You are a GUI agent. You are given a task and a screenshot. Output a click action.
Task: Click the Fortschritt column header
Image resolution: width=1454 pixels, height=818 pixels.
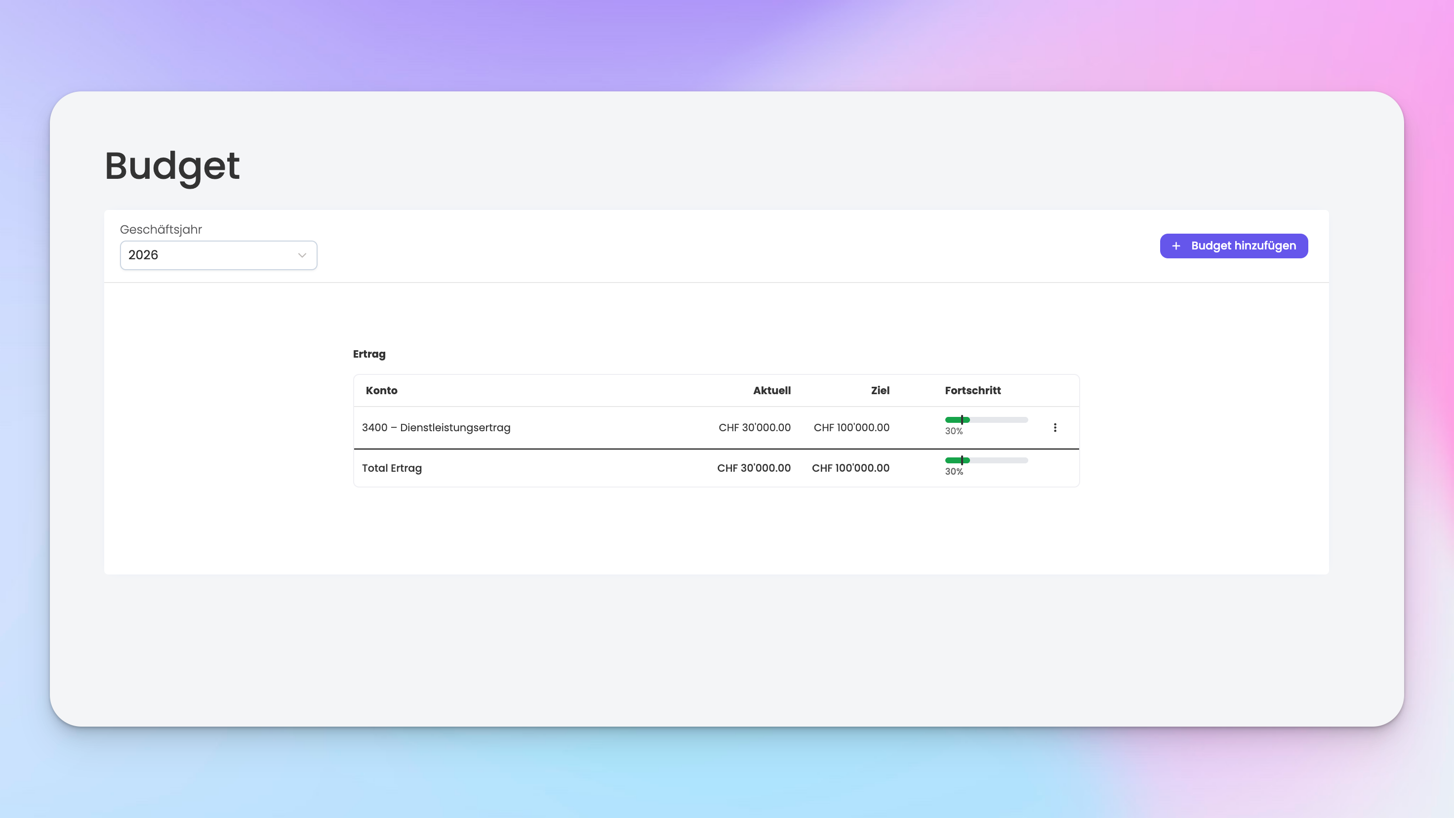(972, 390)
